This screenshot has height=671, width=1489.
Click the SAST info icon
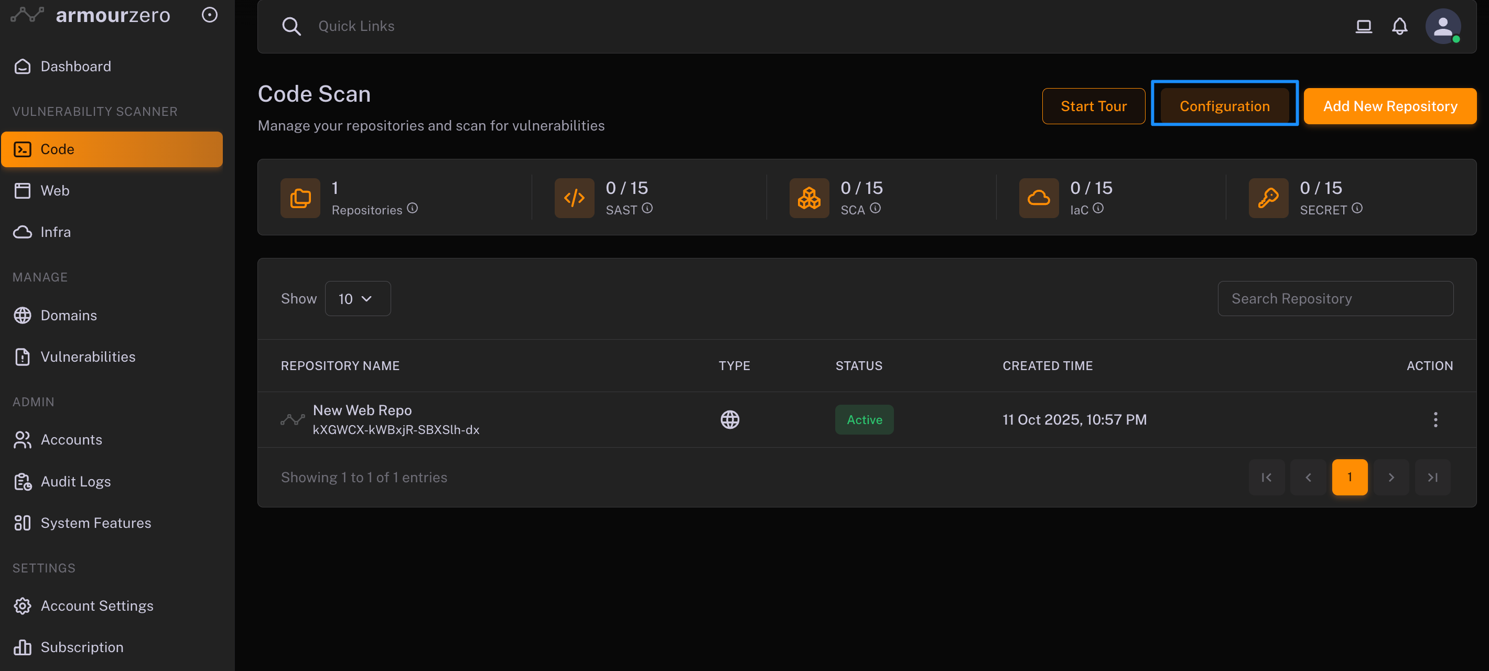coord(647,208)
